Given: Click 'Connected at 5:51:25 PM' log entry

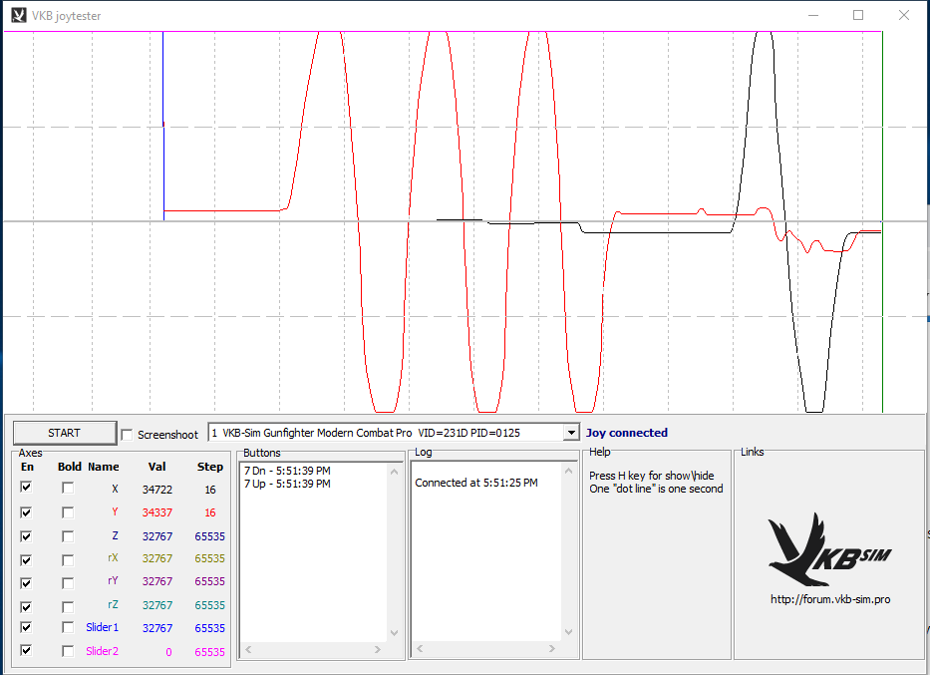Looking at the screenshot, I should [475, 483].
